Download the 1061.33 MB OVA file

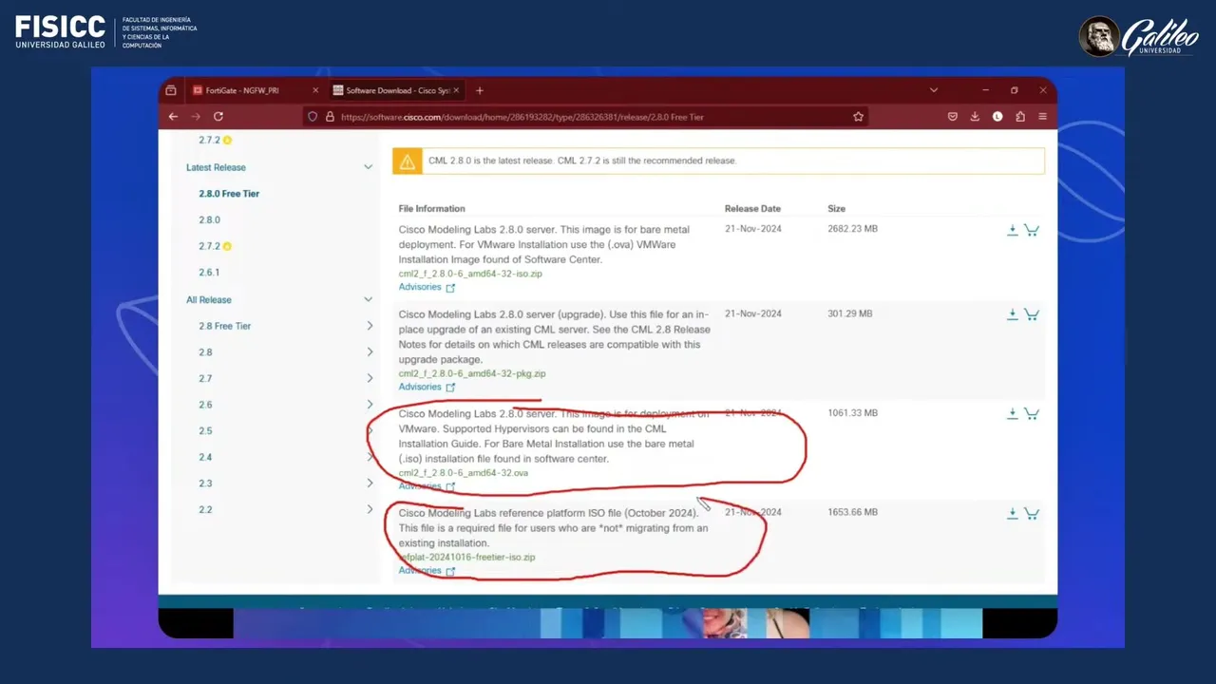coord(1013,414)
